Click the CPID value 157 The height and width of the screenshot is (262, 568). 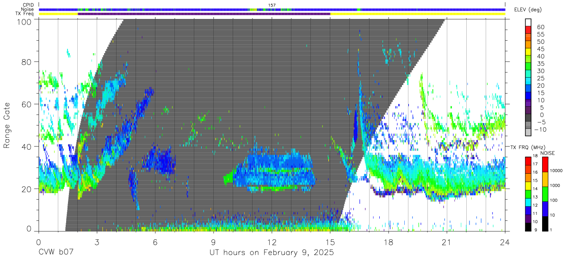(x=272, y=5)
